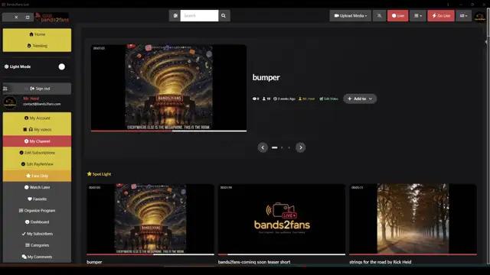The width and height of the screenshot is (490, 275).
Task: Go to Home in the sidebar
Action: [x=37, y=34]
